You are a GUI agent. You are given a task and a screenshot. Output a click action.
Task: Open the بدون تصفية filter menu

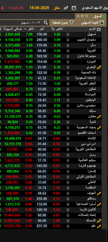pos(63,23)
